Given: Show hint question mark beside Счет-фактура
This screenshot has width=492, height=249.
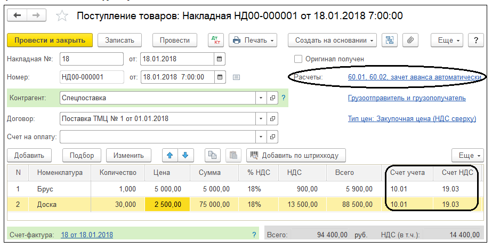Looking at the screenshot, I should [x=254, y=235].
